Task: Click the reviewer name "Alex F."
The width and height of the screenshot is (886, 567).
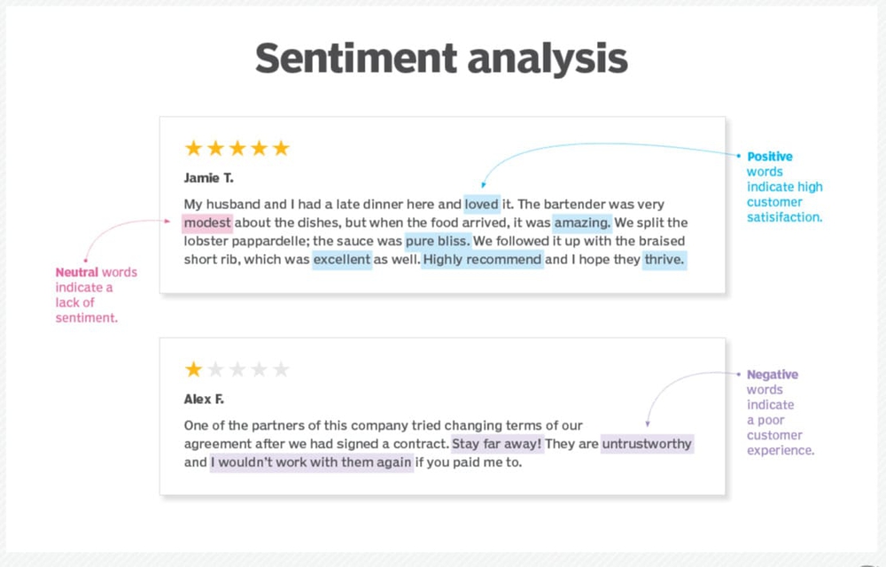Action: click(204, 399)
